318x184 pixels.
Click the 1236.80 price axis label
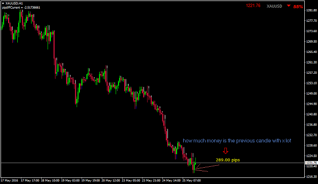312,125
